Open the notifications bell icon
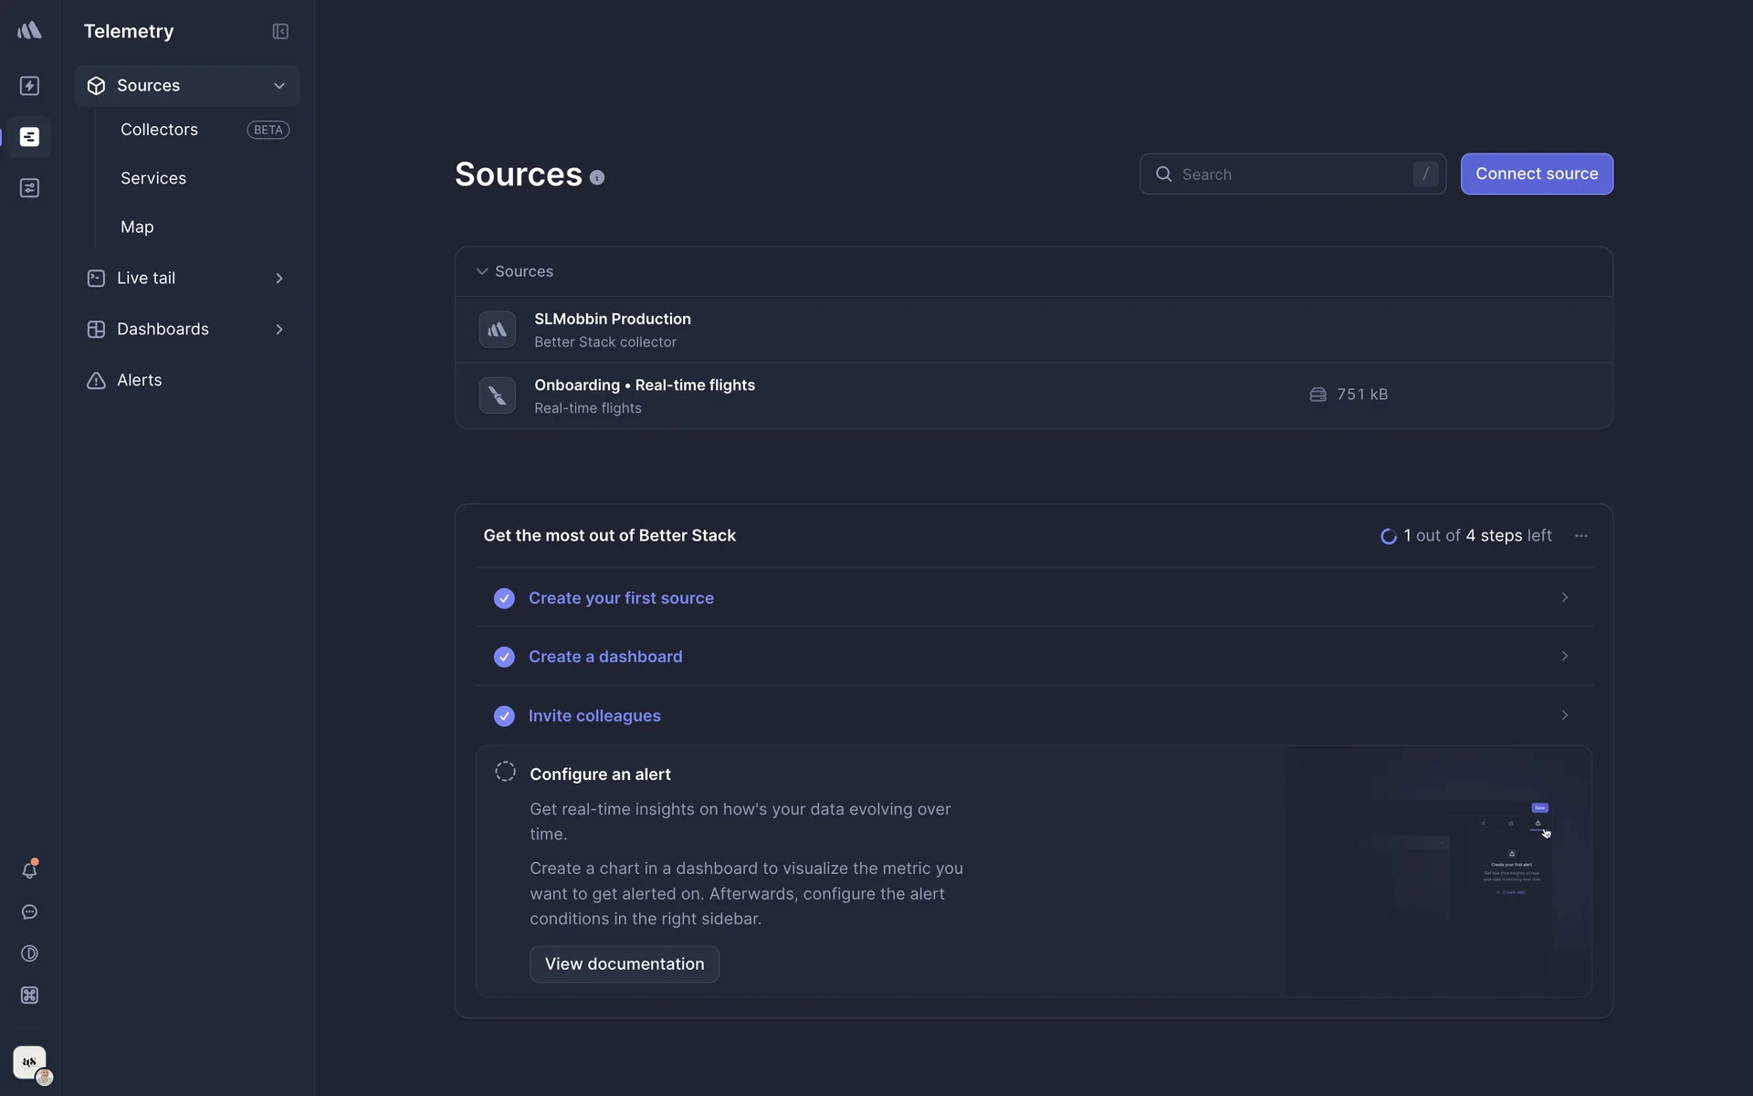Screen dimensions: 1753x1096 coord(29,870)
